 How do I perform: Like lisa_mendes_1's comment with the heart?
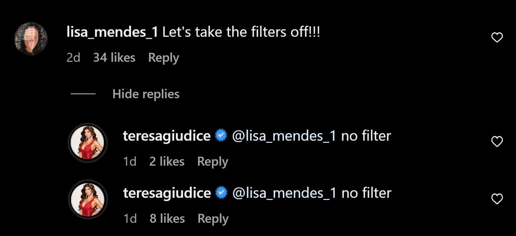pos(497,37)
